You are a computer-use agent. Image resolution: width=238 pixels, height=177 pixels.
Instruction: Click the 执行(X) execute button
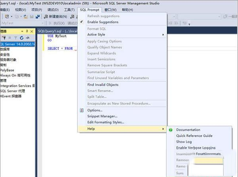pos(57,23)
